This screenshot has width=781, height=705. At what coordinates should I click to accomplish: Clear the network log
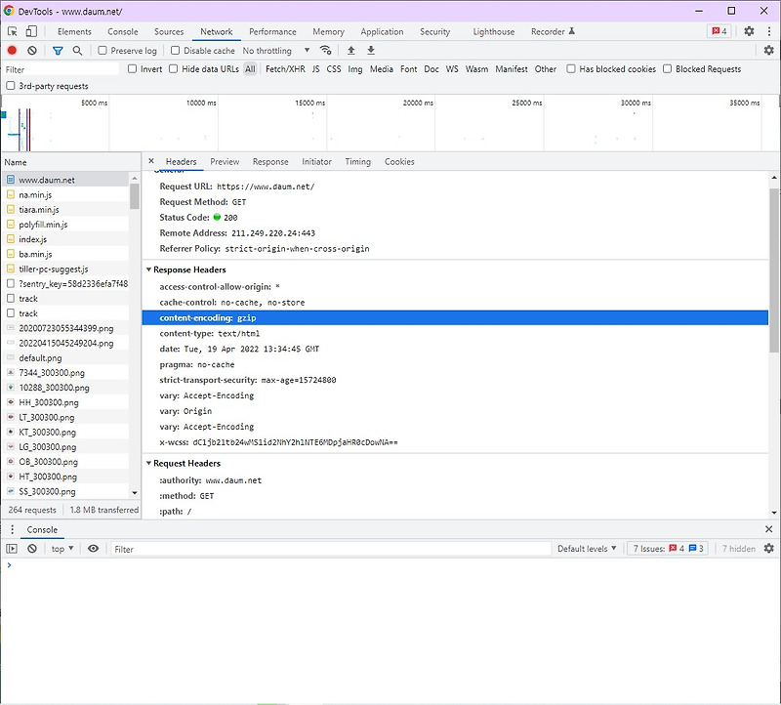32,50
